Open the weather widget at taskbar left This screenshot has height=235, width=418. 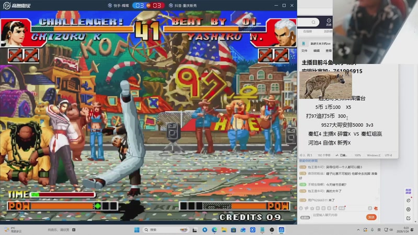pyautogui.click(x=13, y=230)
